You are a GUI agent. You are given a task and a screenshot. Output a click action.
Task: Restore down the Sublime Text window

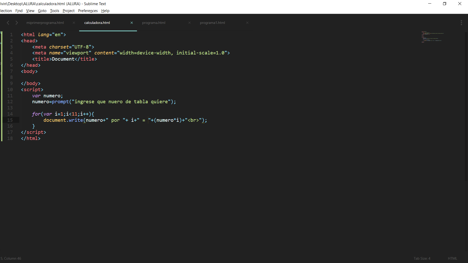click(x=445, y=4)
